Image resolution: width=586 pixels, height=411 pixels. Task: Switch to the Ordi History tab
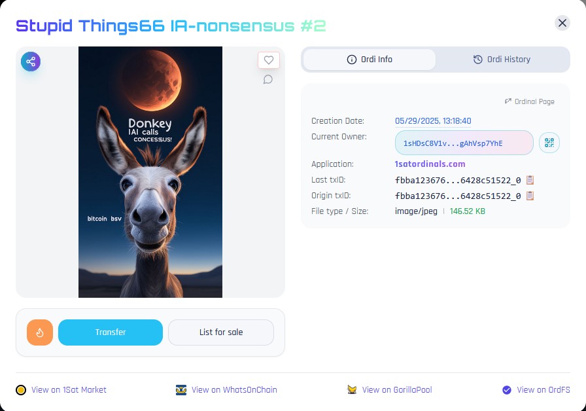[502, 60]
